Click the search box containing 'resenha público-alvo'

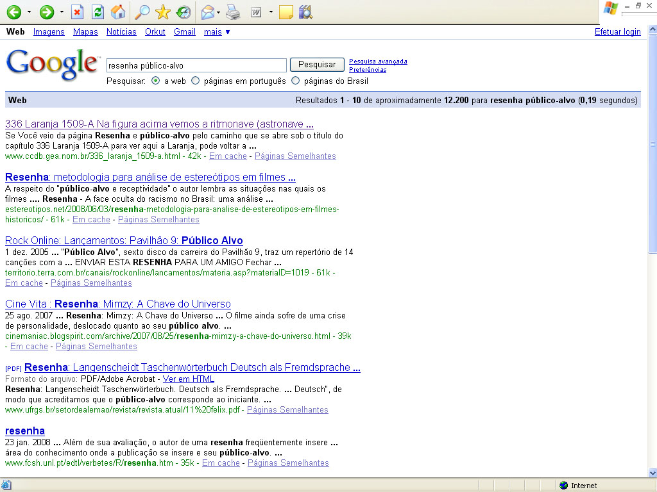coord(196,65)
